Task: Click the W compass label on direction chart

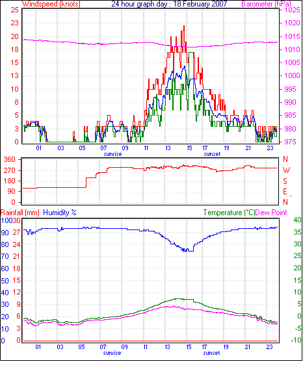Action: pos(286,170)
